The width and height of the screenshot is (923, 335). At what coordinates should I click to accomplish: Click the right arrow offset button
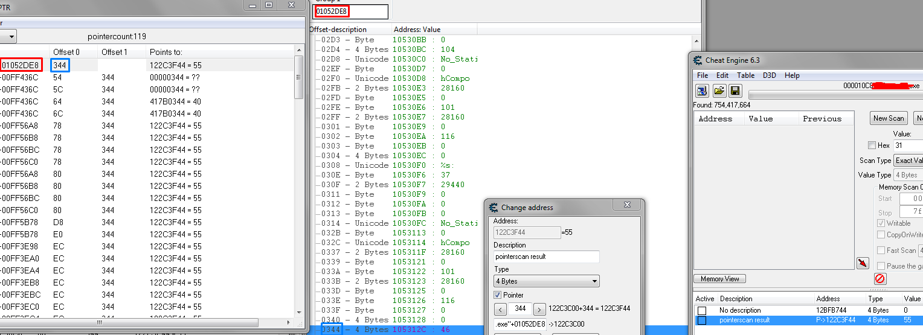tap(539, 309)
